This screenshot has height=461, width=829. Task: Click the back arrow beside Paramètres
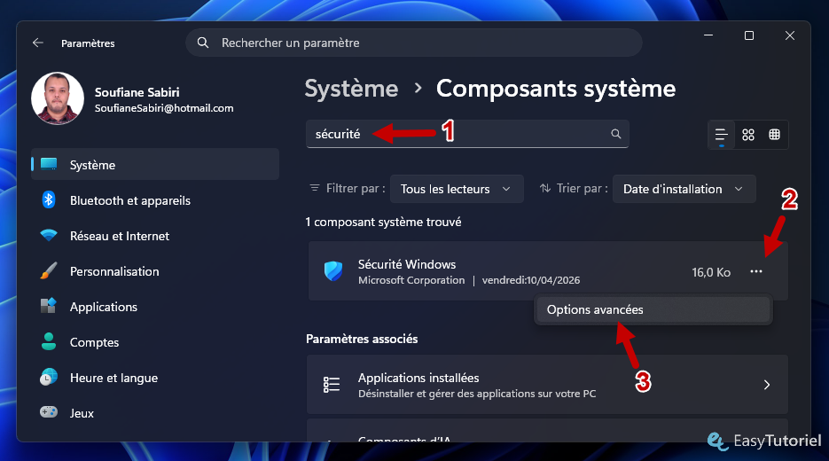click(37, 43)
